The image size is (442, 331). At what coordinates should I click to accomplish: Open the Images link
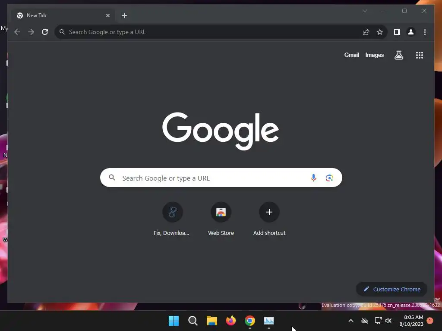click(x=374, y=55)
